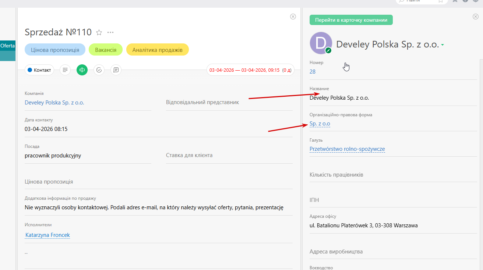Click the Відповідальний представник field
483x270 pixels.
229,102
